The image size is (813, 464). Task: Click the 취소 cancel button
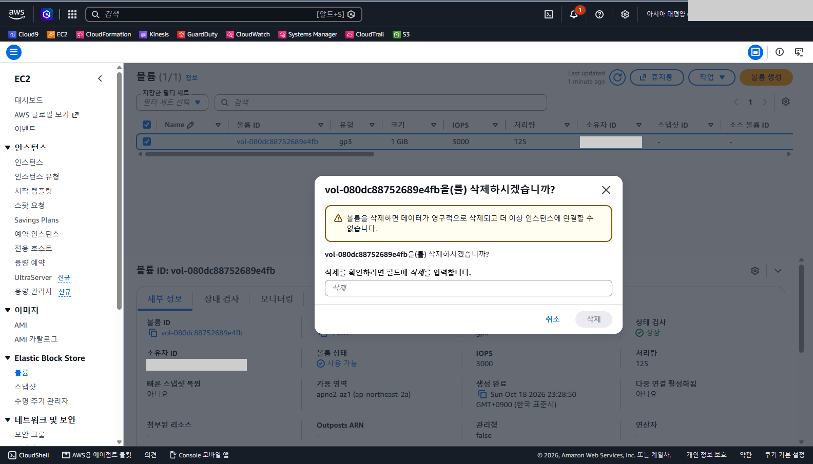pyautogui.click(x=552, y=319)
